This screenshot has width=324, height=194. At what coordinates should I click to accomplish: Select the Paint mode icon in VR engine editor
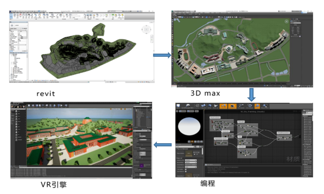(x=15, y=106)
